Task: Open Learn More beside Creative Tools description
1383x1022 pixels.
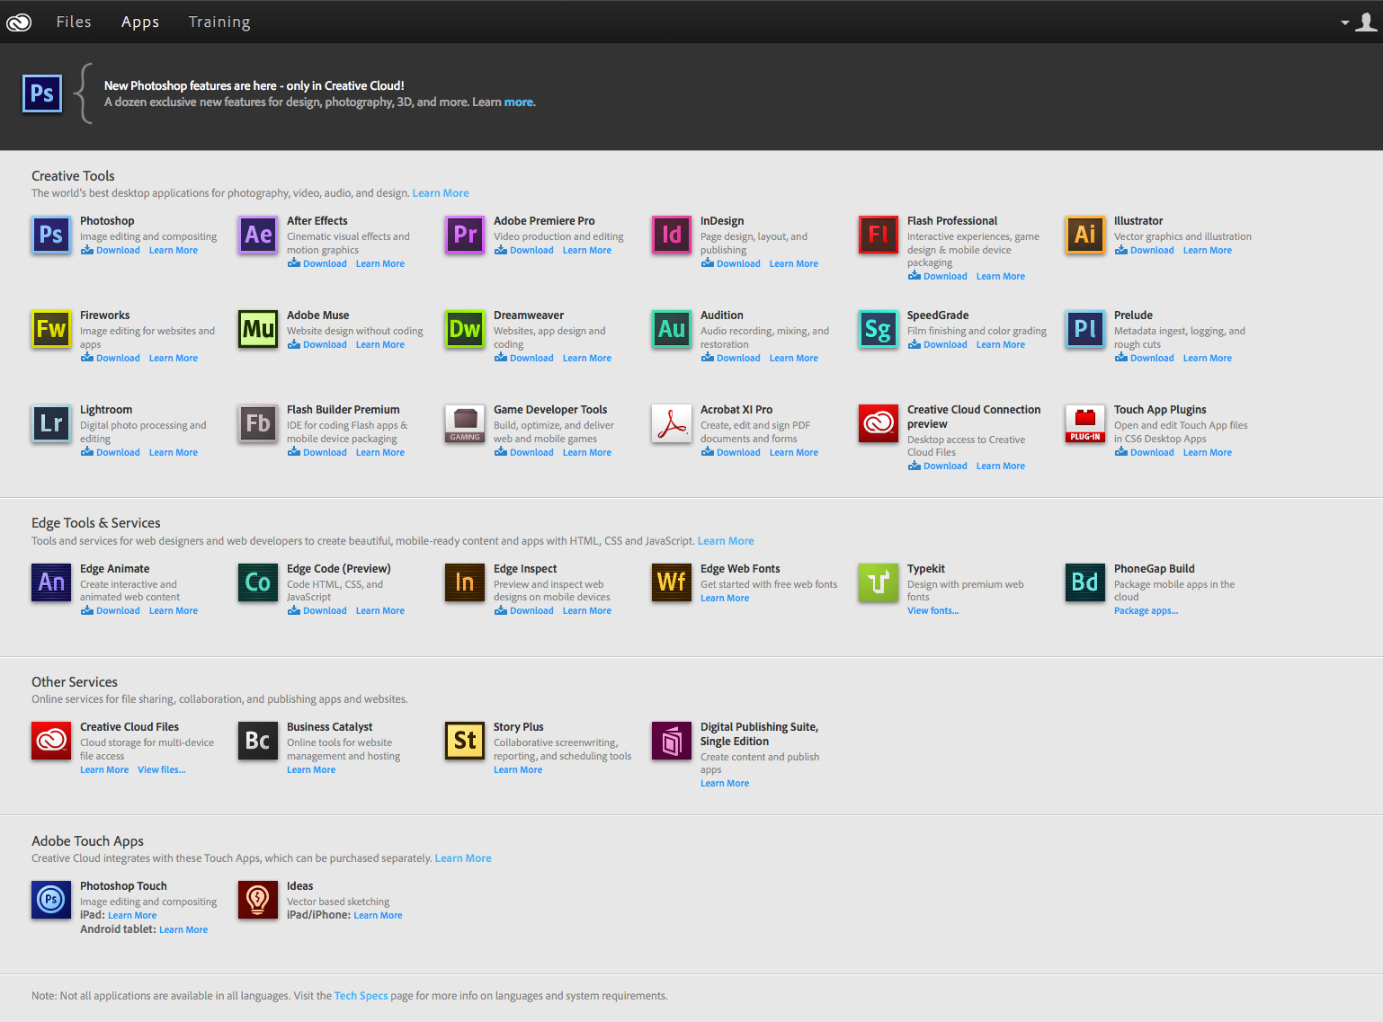Action: [441, 193]
